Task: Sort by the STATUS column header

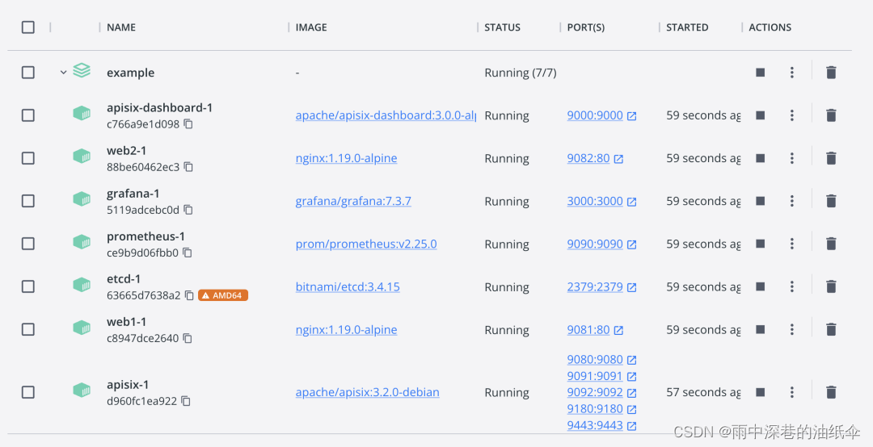Action: [x=502, y=27]
